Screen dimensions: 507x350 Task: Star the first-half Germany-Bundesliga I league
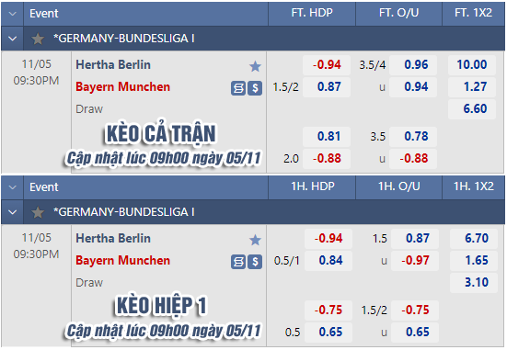[x=38, y=212]
